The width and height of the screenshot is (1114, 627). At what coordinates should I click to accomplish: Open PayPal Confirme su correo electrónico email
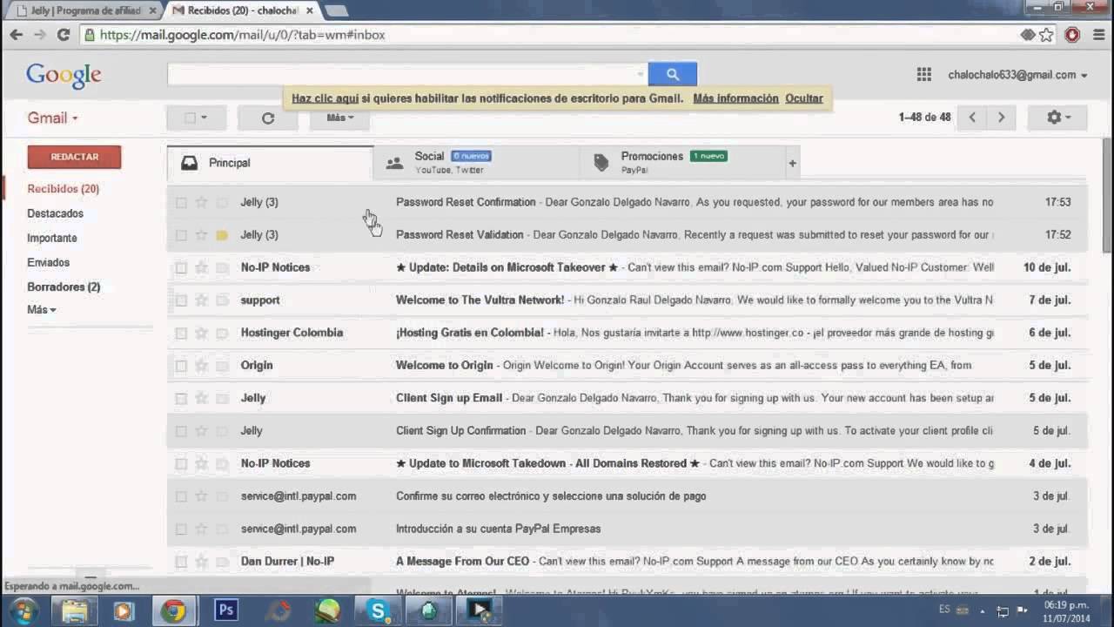coord(627,496)
